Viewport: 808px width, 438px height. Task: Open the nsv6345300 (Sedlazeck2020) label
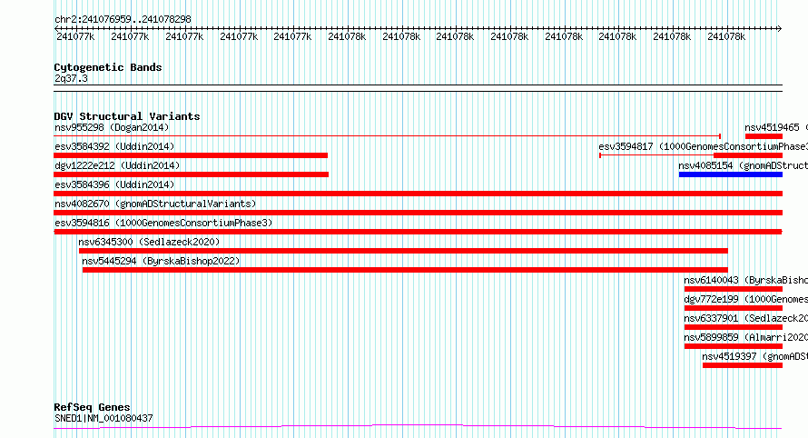pyautogui.click(x=149, y=242)
